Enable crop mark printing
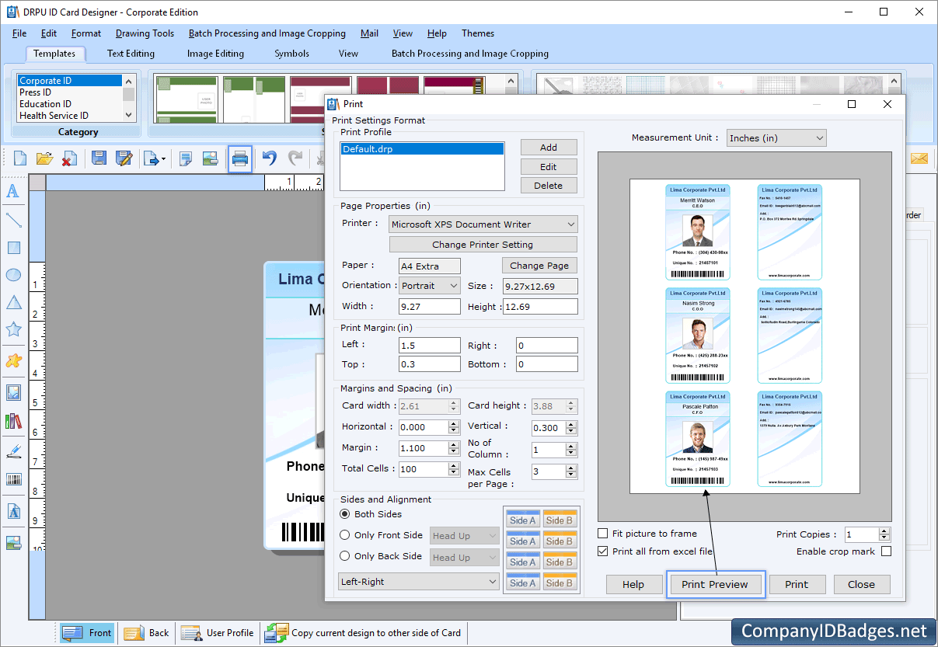The width and height of the screenshot is (938, 647). pos(885,551)
